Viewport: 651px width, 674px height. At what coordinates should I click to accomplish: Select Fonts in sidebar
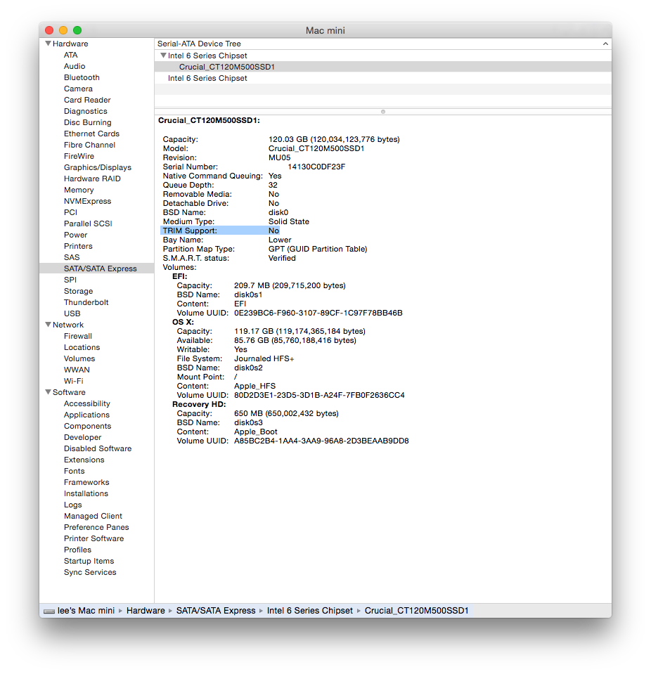(75, 471)
